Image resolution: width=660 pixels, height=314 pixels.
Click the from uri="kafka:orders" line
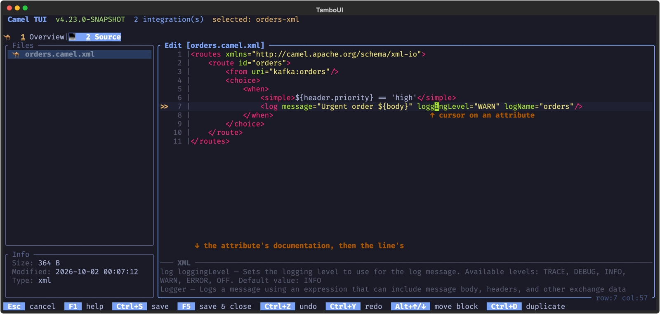(x=282, y=72)
